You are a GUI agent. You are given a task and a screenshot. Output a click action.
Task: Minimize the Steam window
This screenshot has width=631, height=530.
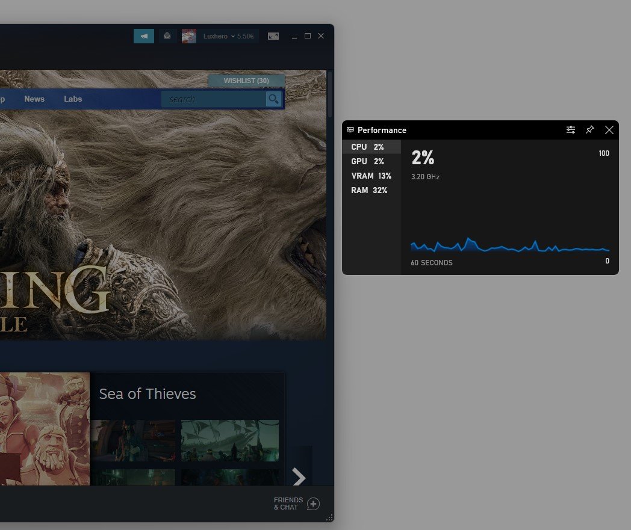pyautogui.click(x=294, y=36)
